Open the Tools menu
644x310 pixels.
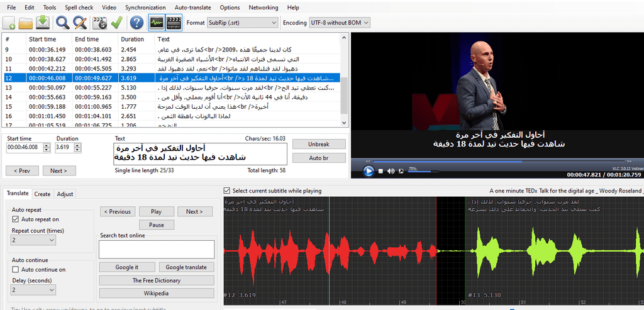(50, 8)
